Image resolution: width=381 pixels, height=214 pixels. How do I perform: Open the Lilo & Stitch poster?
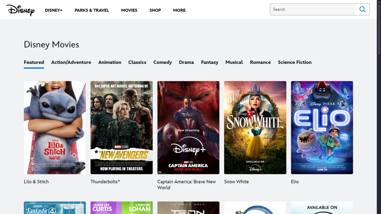(x=55, y=127)
